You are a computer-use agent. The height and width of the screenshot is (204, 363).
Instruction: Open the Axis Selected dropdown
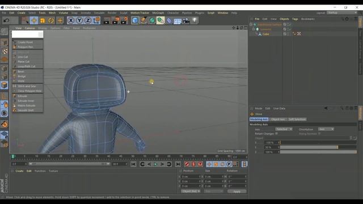[x=284, y=129]
